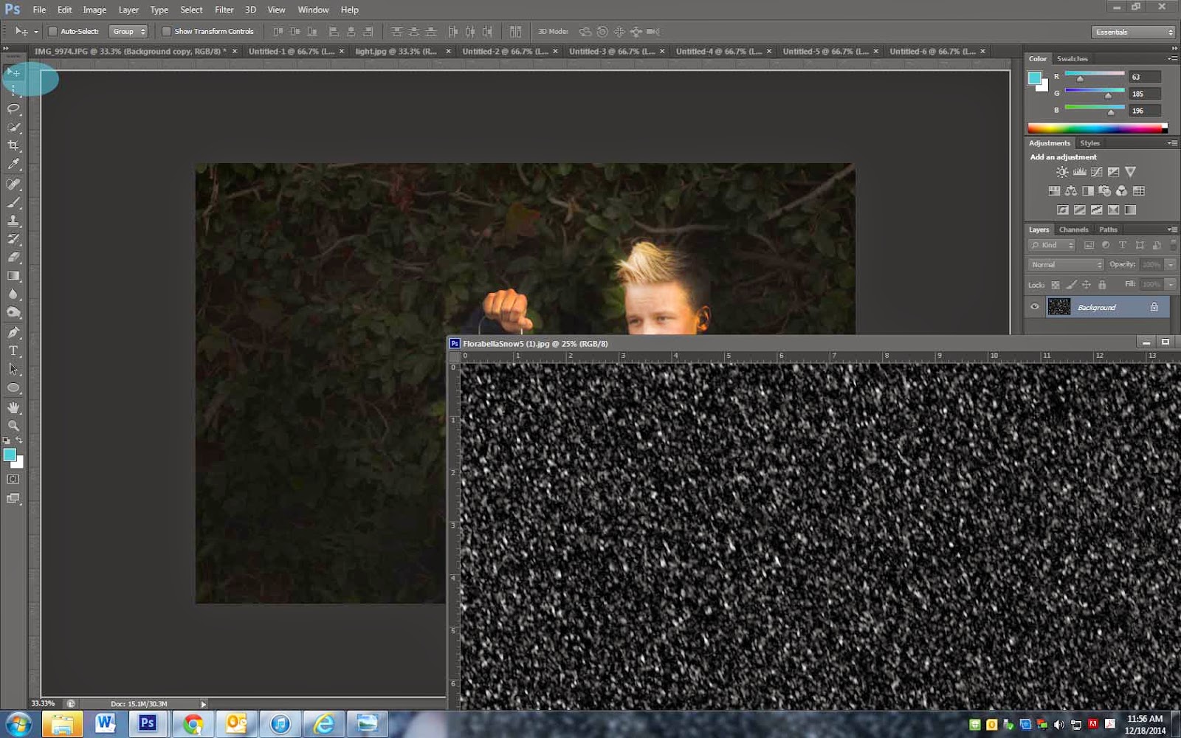This screenshot has height=738, width=1181.
Task: Enable Show Transform Controls checkbox
Action: point(166,32)
